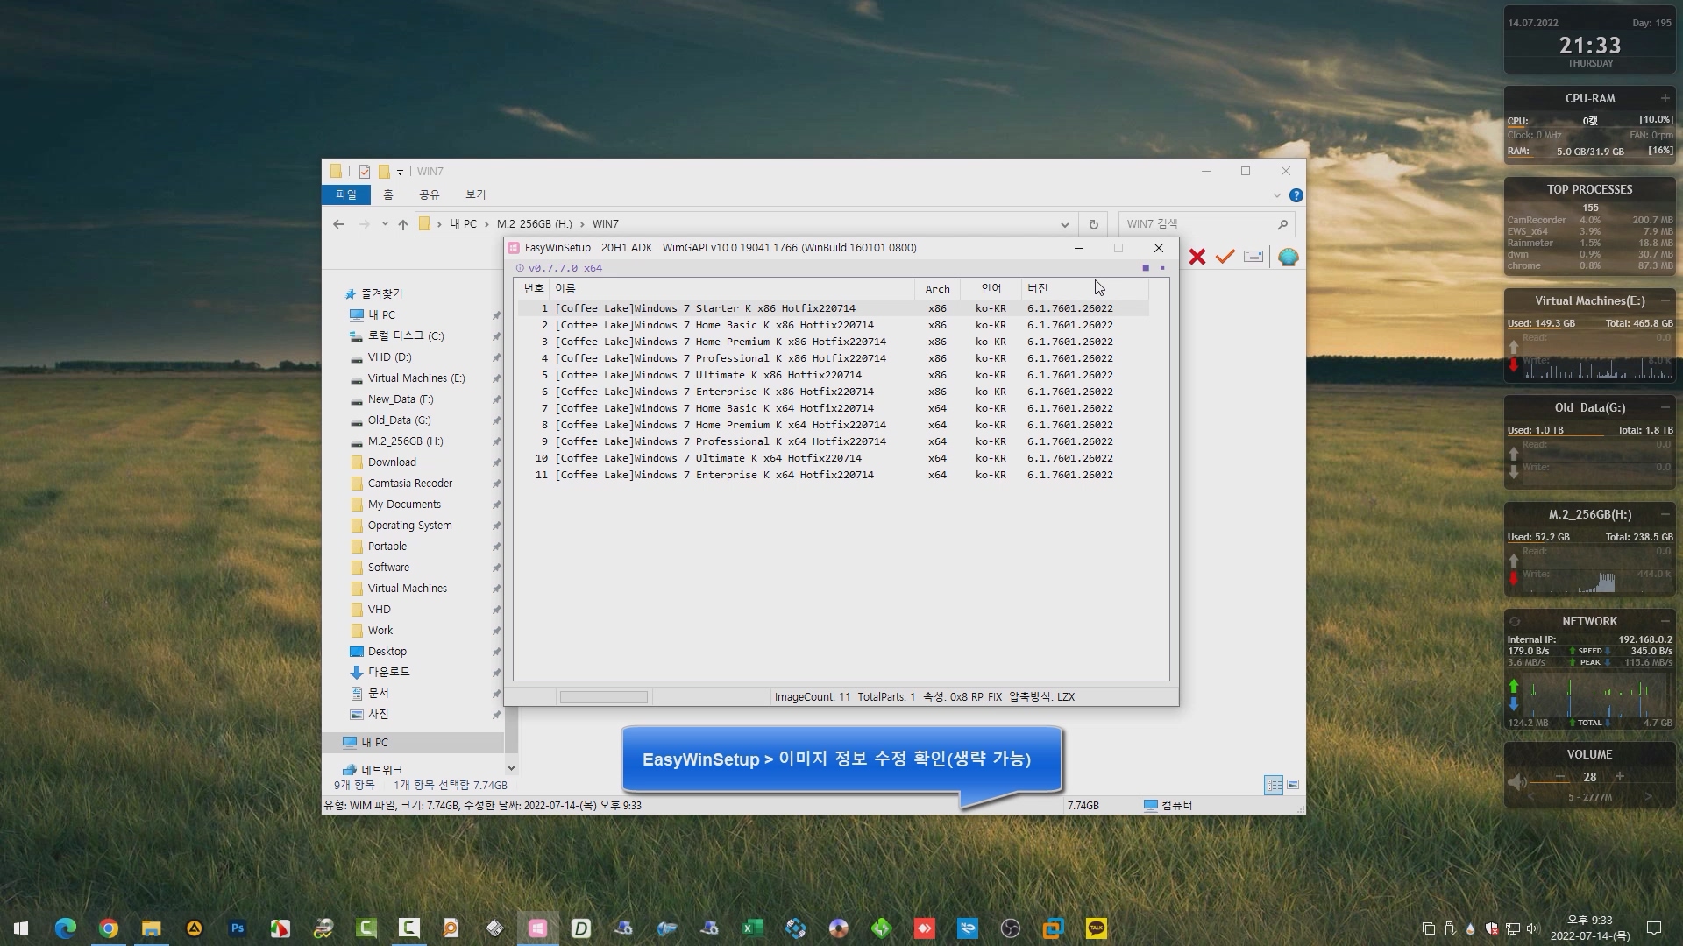Decrease volume with minus in VOLUME widget
Viewport: 1683px width, 946px height.
(1560, 777)
